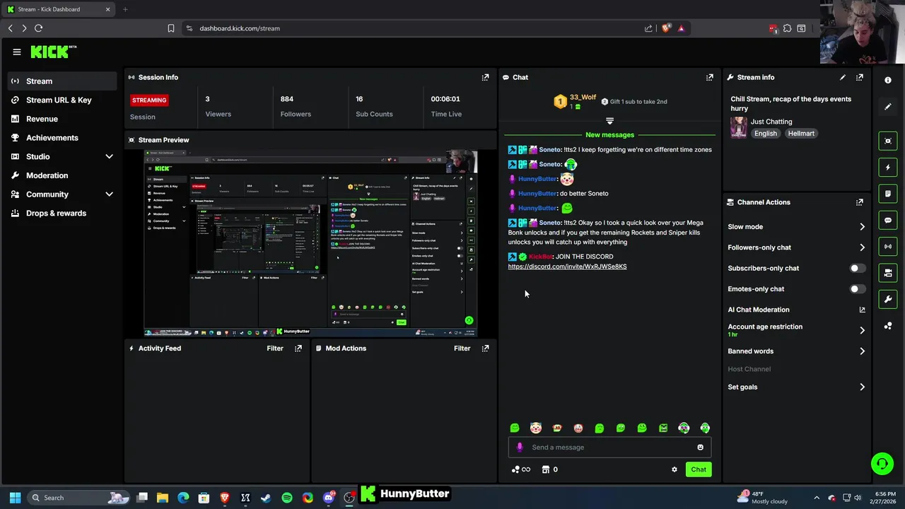Screen dimensions: 905x509
Task: Open Discord from the taskbar
Action: [x=328, y=498]
